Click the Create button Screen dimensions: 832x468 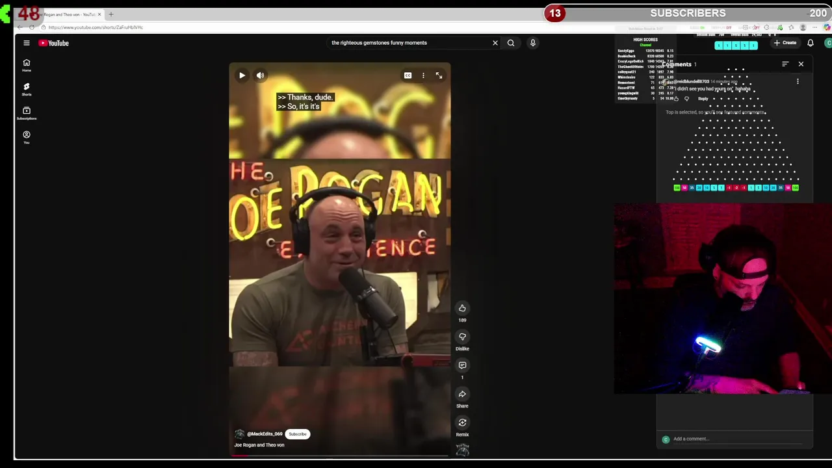click(785, 43)
